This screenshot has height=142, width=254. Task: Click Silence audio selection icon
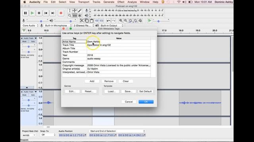[102, 21]
